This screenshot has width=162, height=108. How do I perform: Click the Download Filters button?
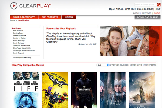[x=147, y=17]
